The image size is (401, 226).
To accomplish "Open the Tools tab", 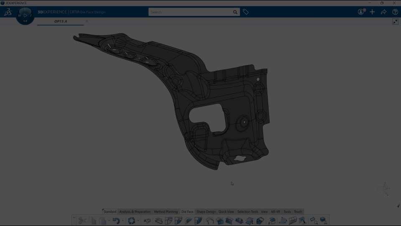I will (287, 212).
